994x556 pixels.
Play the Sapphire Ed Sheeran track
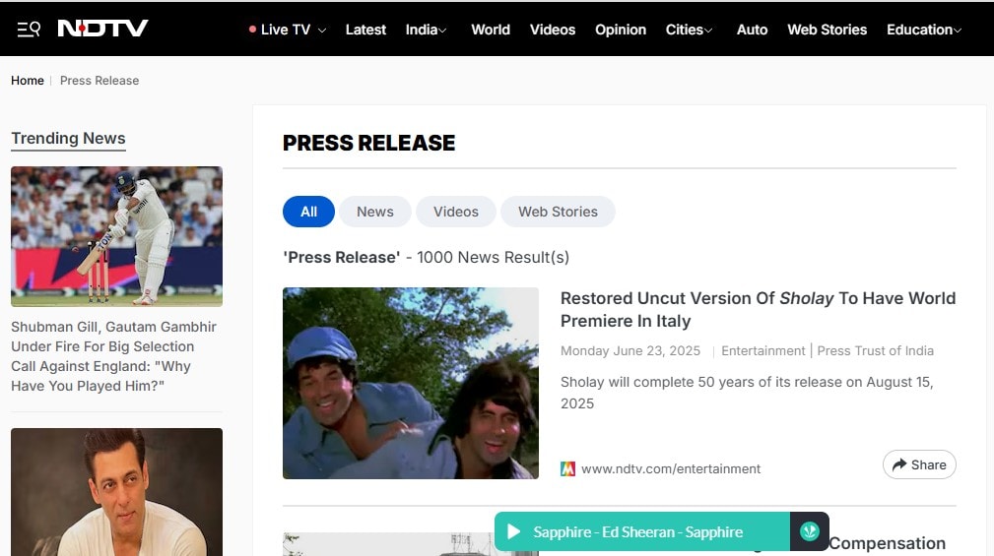click(x=514, y=531)
